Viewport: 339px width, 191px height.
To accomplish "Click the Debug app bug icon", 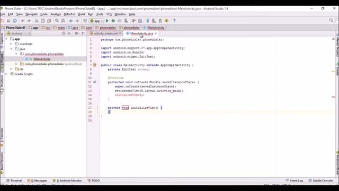I will 113,21.
